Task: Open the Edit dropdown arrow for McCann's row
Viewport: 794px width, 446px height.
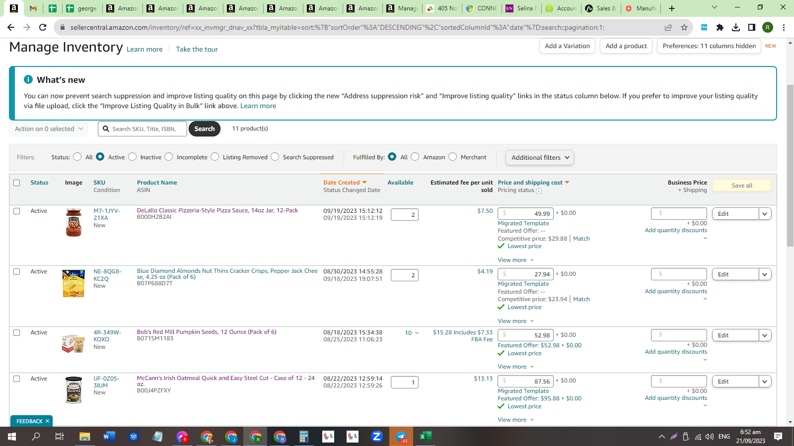Action: (x=765, y=382)
